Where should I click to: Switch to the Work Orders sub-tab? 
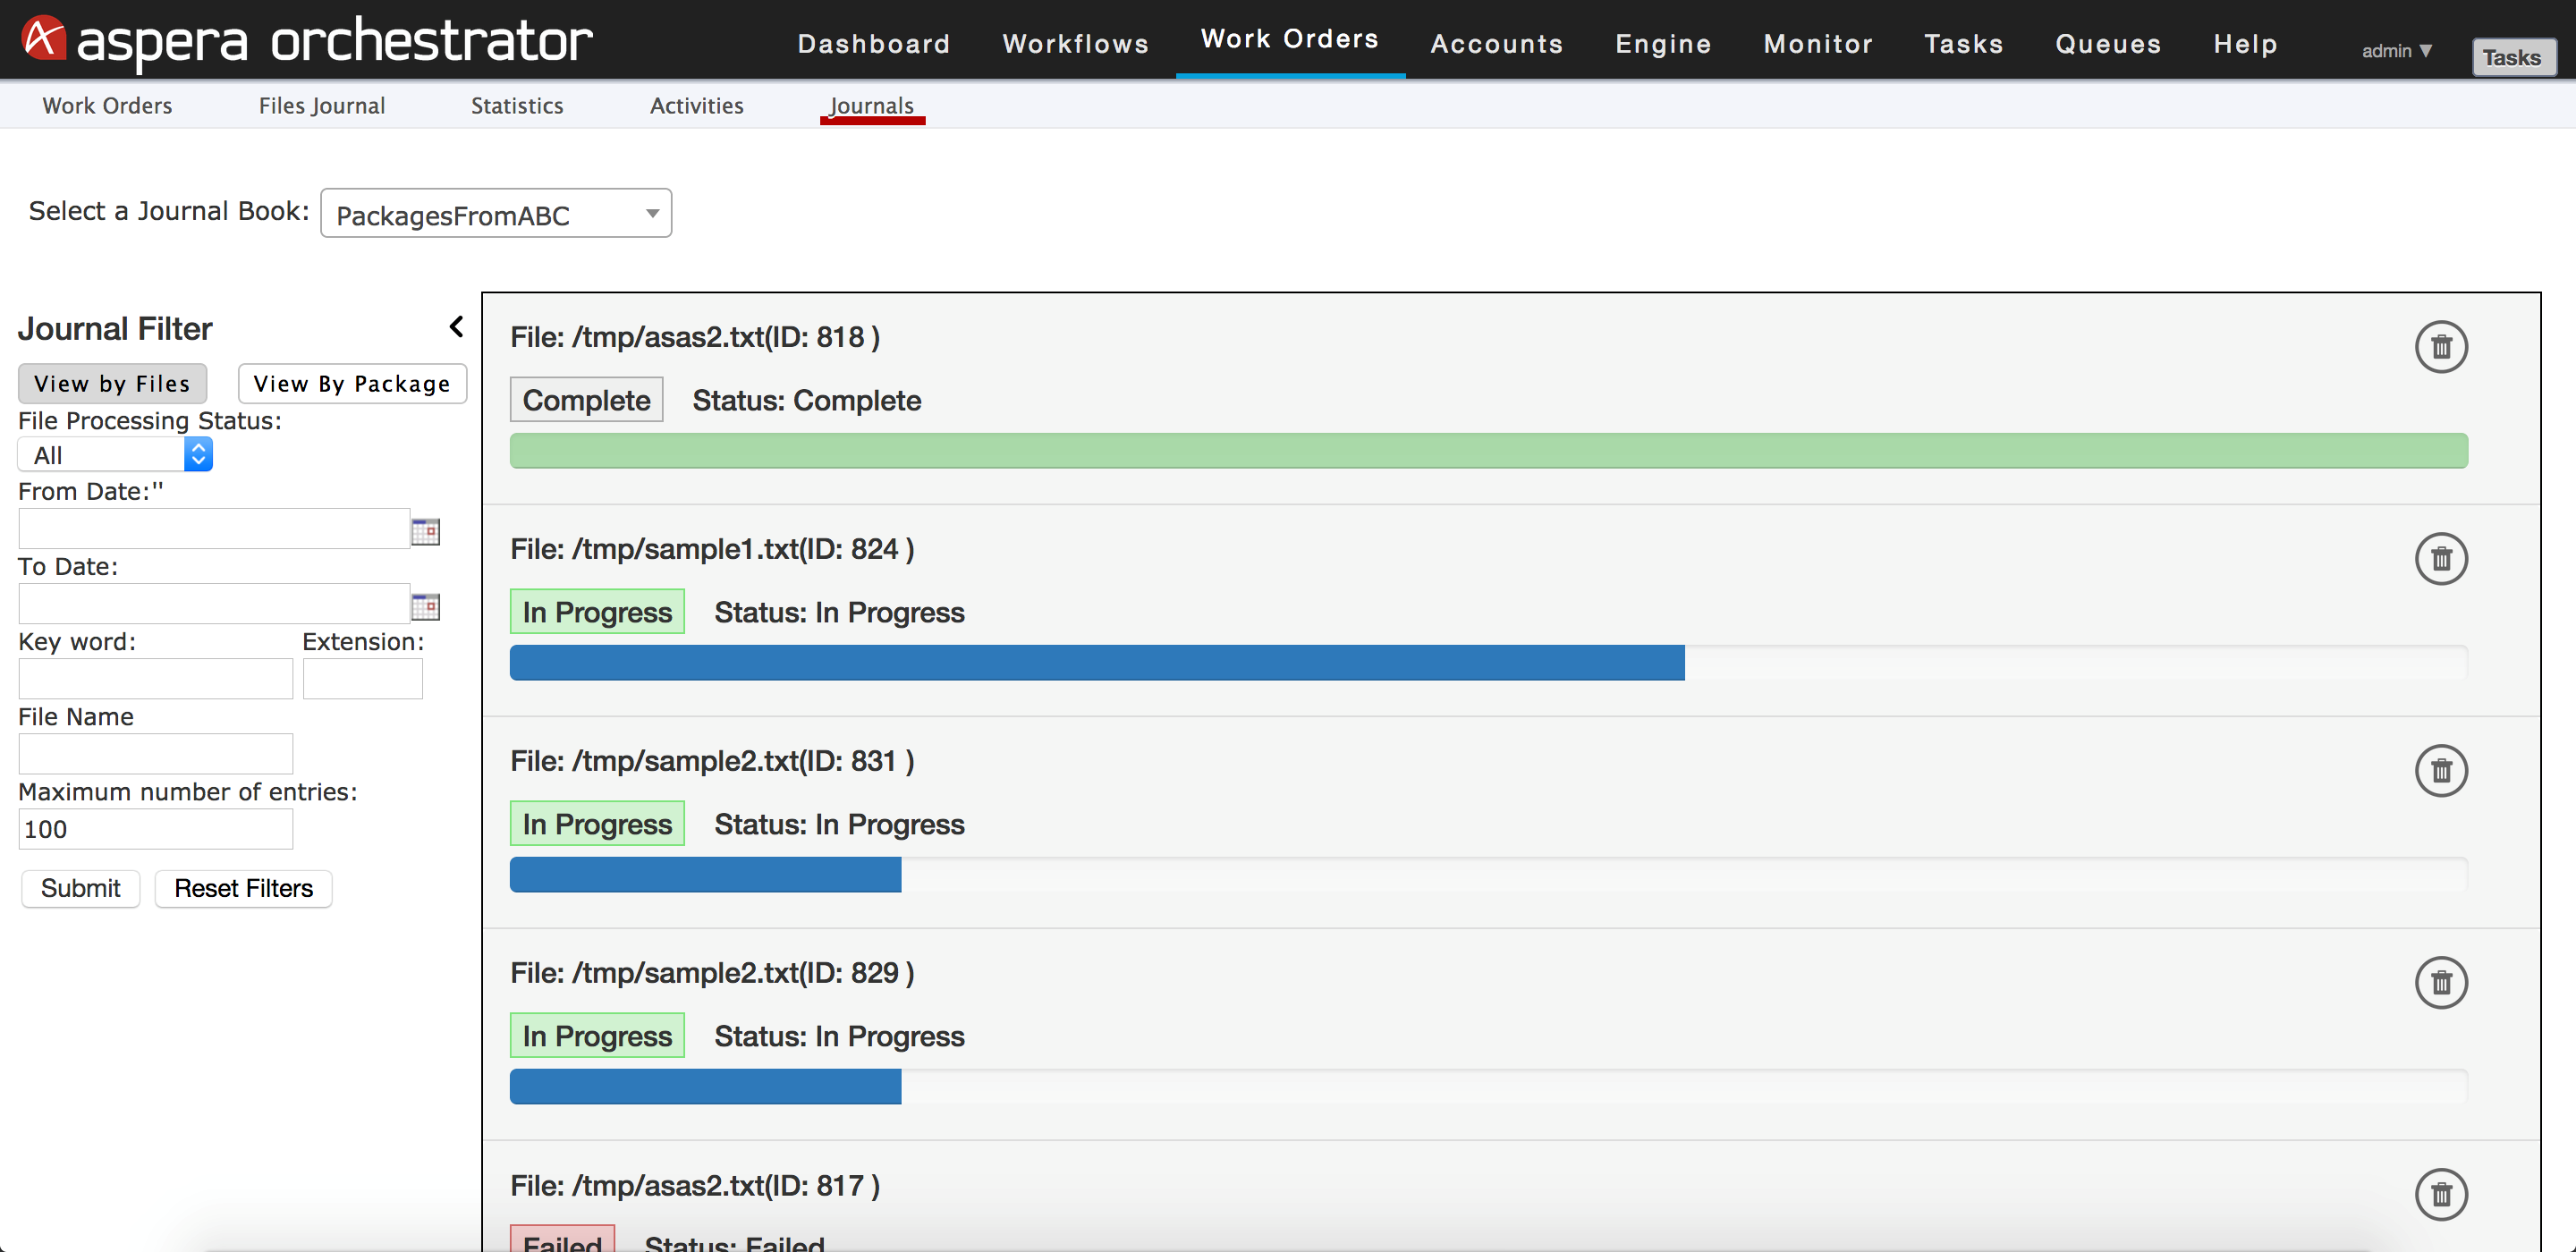[x=107, y=105]
